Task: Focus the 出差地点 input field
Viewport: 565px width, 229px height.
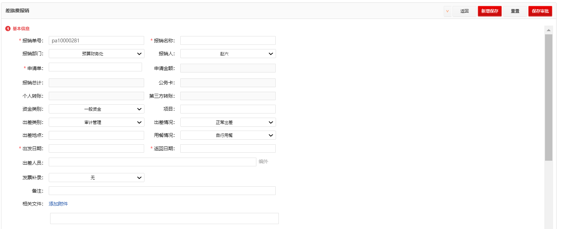Action: coord(96,135)
